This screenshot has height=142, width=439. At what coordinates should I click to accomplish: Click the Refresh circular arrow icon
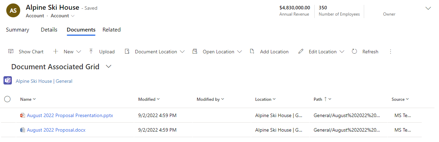point(354,51)
